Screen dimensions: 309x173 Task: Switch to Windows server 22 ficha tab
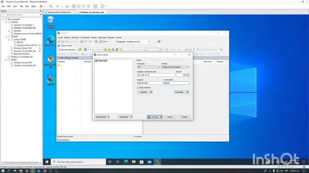59,12
